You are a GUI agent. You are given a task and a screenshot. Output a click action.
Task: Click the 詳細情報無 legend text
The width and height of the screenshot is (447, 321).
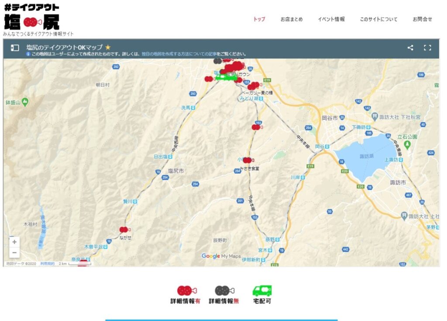point(224,301)
